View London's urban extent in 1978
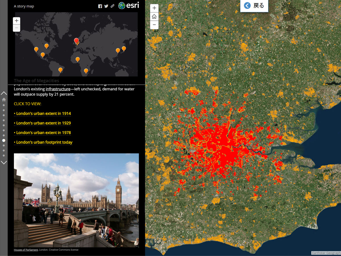The width and height of the screenshot is (341, 256). point(42,133)
